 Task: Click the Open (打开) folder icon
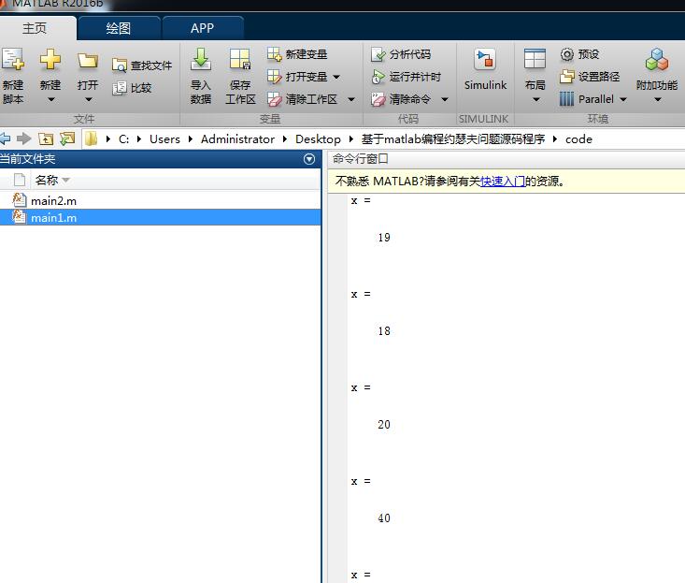click(87, 60)
